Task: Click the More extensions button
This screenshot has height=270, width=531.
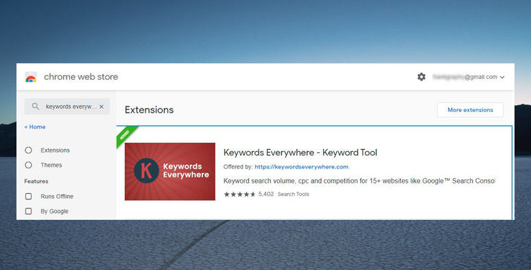Action: (470, 110)
